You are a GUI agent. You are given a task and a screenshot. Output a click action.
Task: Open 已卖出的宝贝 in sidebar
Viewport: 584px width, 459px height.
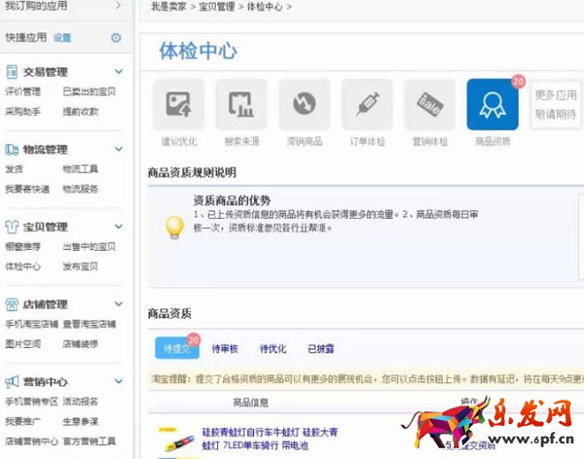[x=89, y=91]
